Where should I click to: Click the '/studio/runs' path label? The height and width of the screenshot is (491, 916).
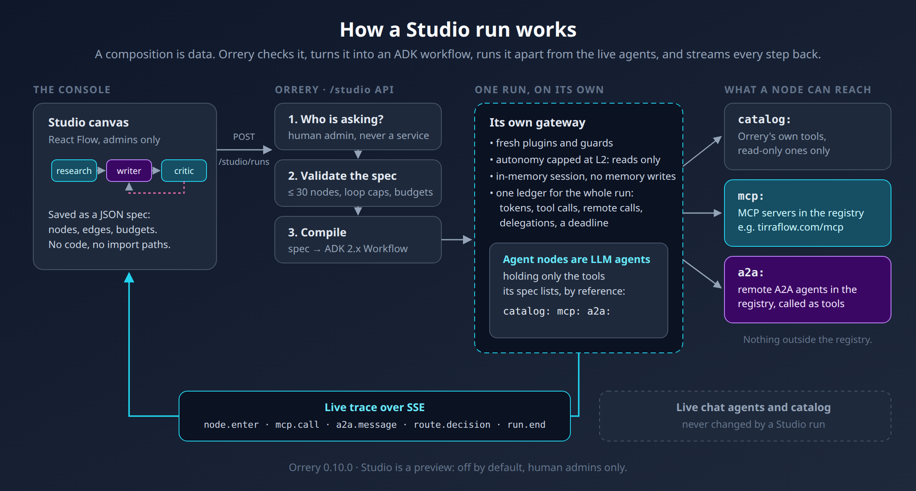pyautogui.click(x=244, y=162)
